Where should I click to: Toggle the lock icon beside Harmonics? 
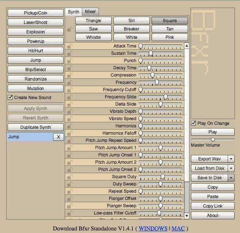[x=70, y=126]
